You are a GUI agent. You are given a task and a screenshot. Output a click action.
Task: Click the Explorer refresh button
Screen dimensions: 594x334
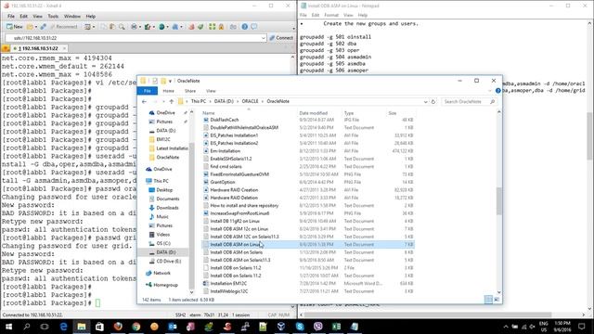[433, 101]
